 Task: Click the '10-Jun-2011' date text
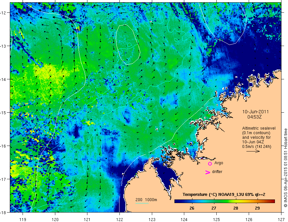[256, 112]
